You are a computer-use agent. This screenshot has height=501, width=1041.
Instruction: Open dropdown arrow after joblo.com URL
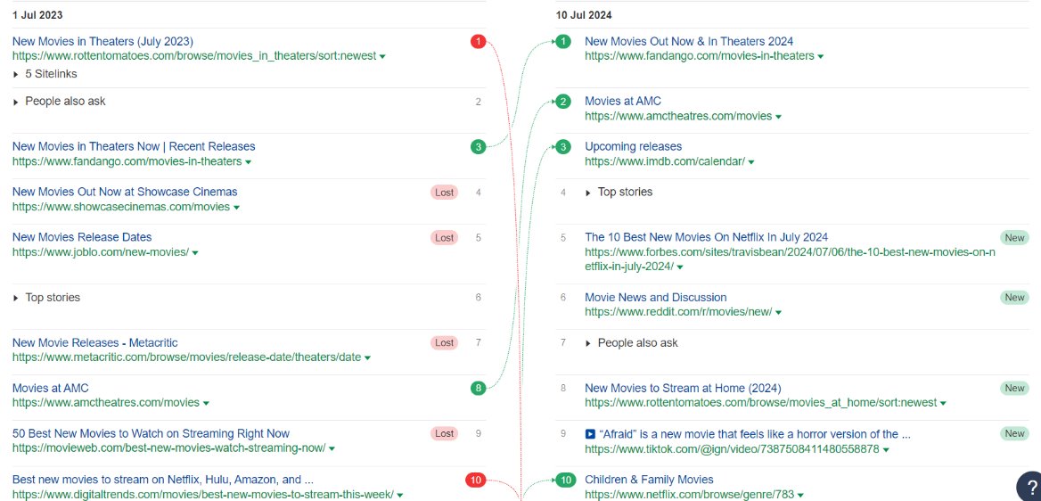pos(195,252)
